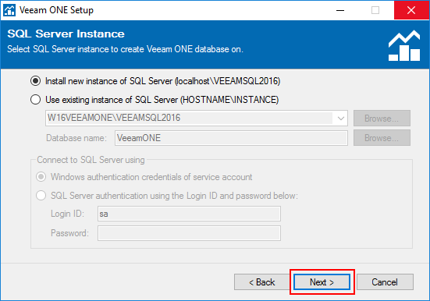
Task: Click into the empty Password field
Action: click(x=189, y=233)
